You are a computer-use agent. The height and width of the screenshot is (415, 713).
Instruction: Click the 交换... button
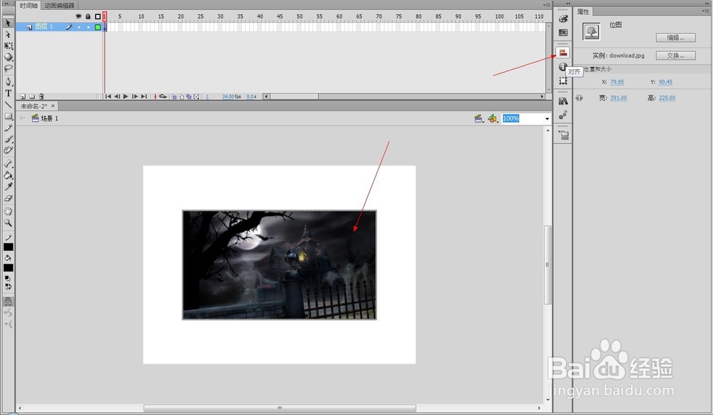tap(676, 56)
